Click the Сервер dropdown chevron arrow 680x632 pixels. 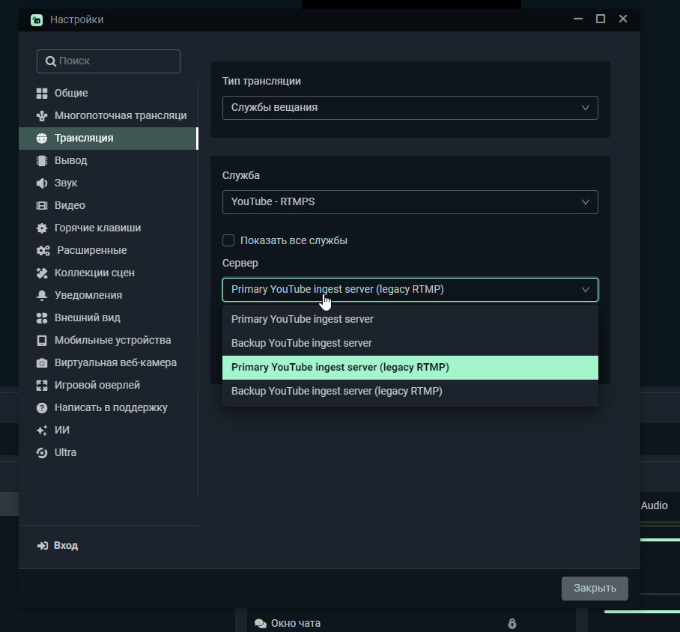(x=586, y=290)
